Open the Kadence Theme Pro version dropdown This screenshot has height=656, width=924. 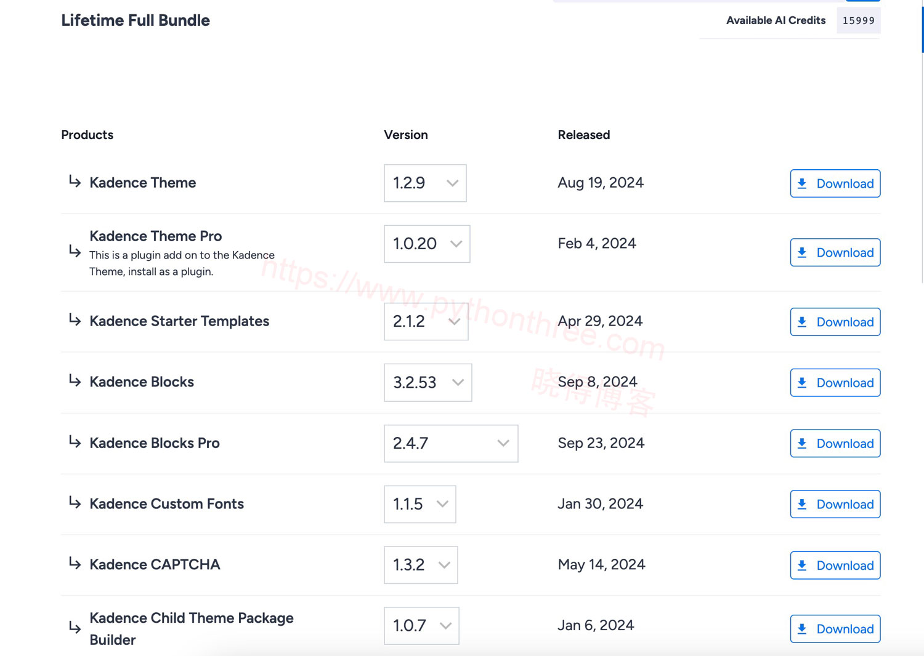click(x=427, y=244)
